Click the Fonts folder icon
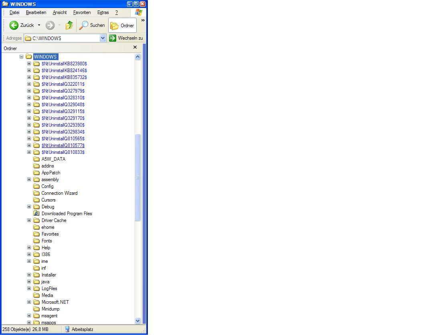Image resolution: width=444 pixels, height=335 pixels. [36, 241]
